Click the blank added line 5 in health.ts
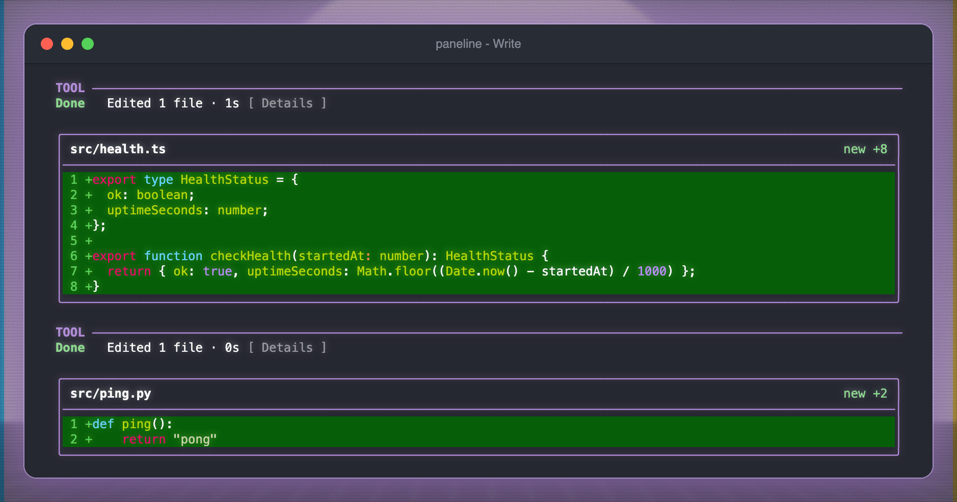Image resolution: width=957 pixels, height=502 pixels. tap(478, 241)
